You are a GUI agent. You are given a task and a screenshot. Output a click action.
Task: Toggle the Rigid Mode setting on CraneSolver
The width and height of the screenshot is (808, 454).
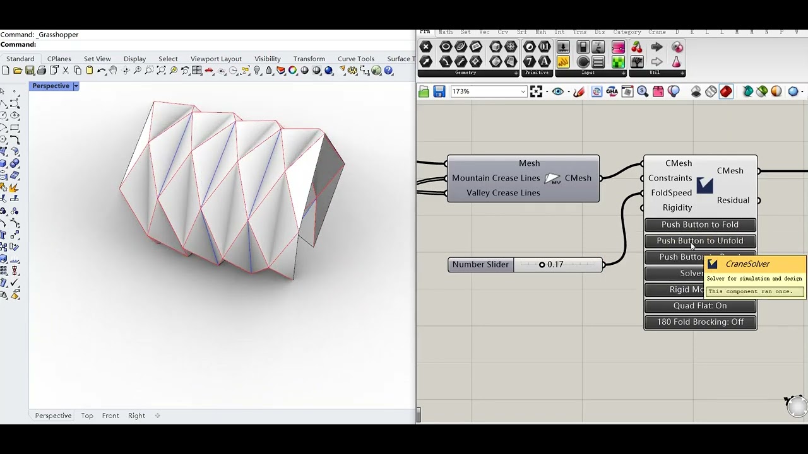pos(674,289)
